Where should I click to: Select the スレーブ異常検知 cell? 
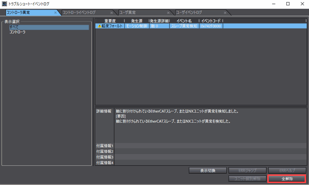tap(184, 26)
